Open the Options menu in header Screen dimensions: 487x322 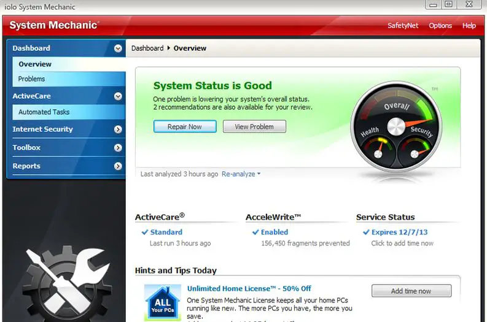[440, 25]
